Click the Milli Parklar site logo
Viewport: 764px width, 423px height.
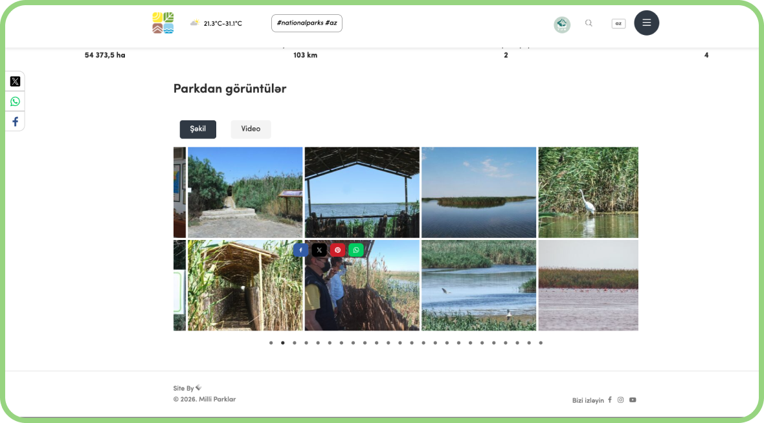pos(163,23)
